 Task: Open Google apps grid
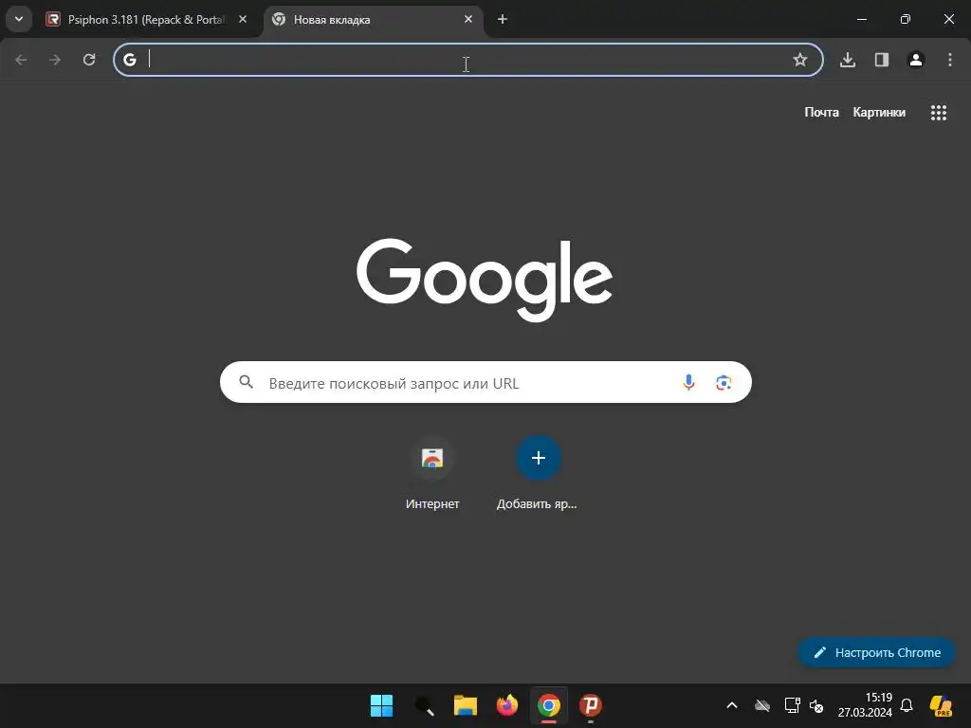point(938,113)
